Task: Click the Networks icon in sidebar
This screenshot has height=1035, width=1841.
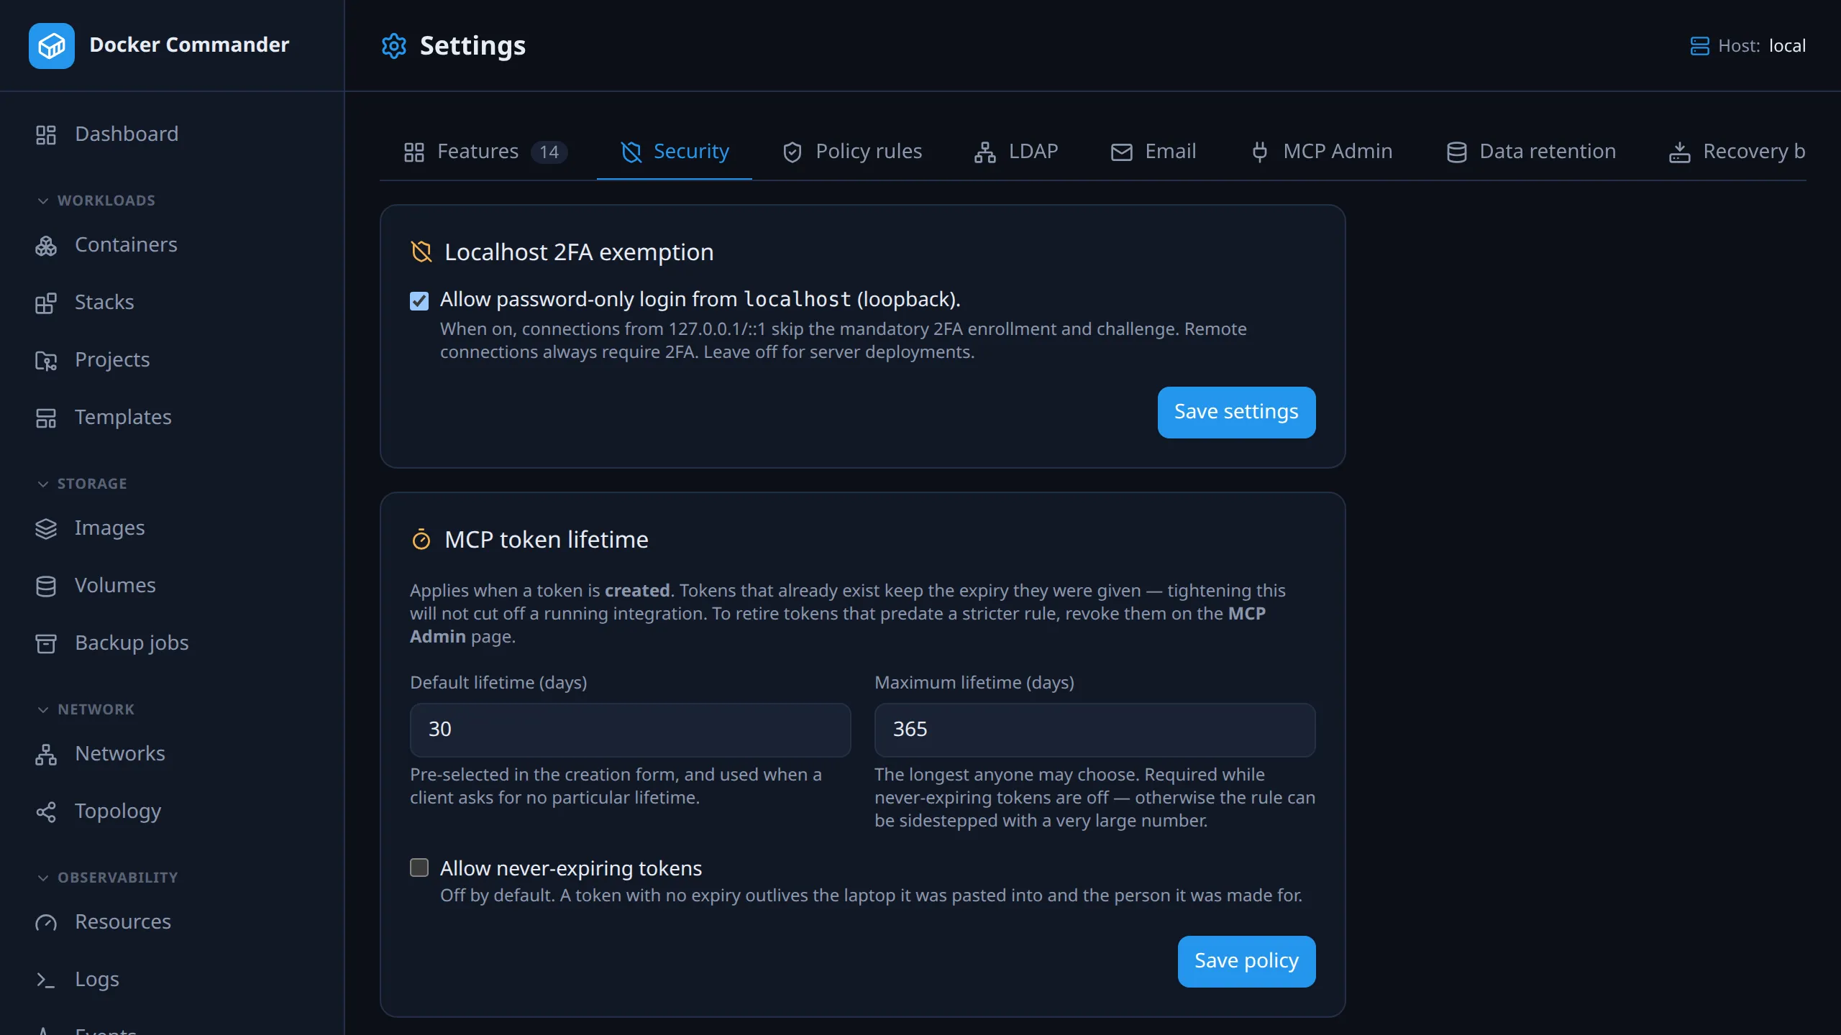Action: [46, 754]
